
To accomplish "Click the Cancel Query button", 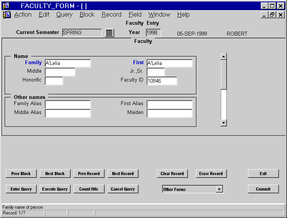I will pyautogui.click(x=123, y=189).
